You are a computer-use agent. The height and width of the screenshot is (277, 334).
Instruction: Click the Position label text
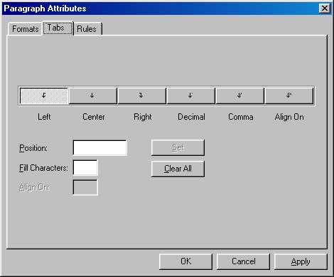(x=33, y=148)
